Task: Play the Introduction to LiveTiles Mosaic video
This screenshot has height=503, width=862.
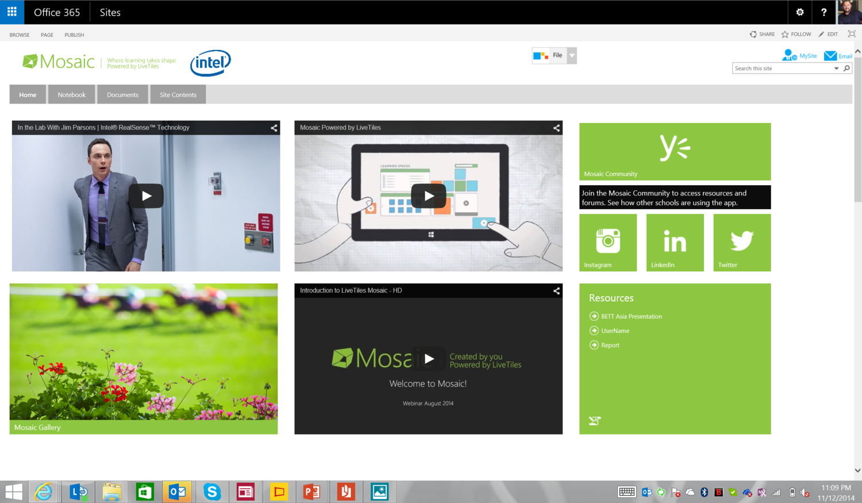Action: 429,359
